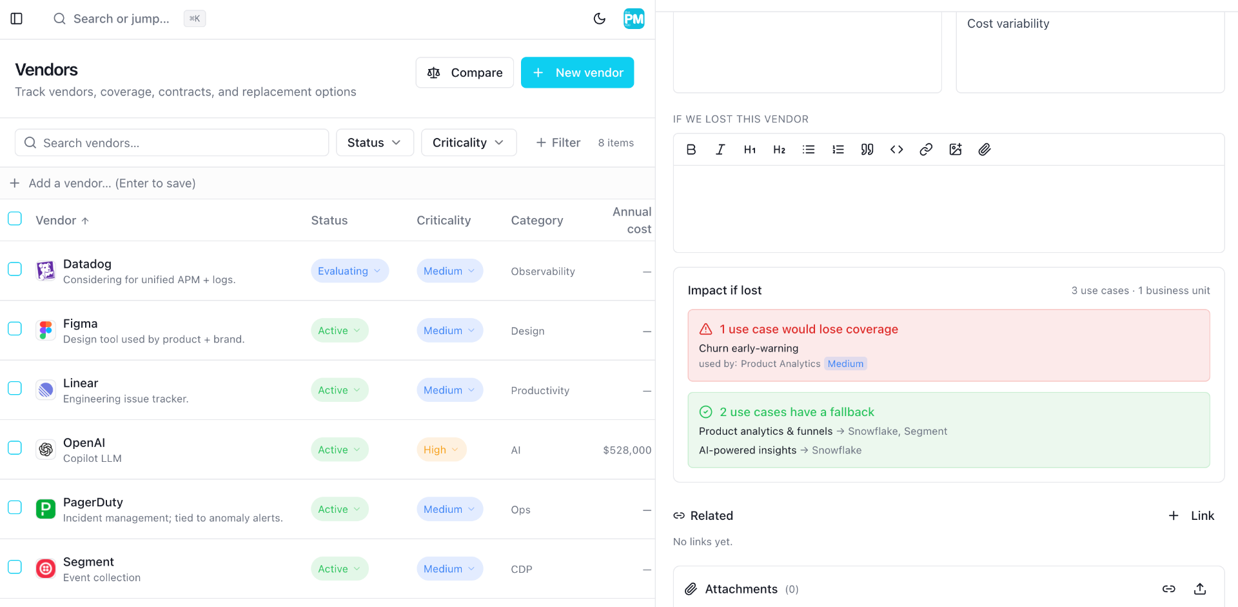Screen dimensions: 1238x607
Task: Open the Status filter dropdown
Action: [375, 143]
